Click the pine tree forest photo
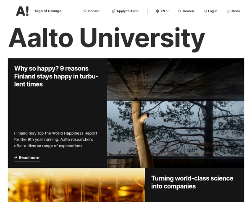 [176, 113]
